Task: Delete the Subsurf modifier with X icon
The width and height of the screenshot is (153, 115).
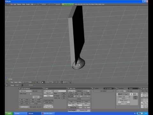Action: tap(137, 94)
